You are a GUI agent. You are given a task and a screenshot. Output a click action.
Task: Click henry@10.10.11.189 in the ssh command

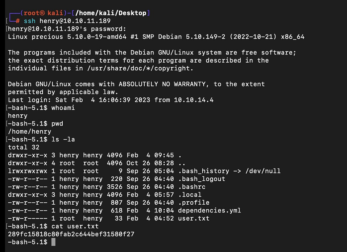75,21
